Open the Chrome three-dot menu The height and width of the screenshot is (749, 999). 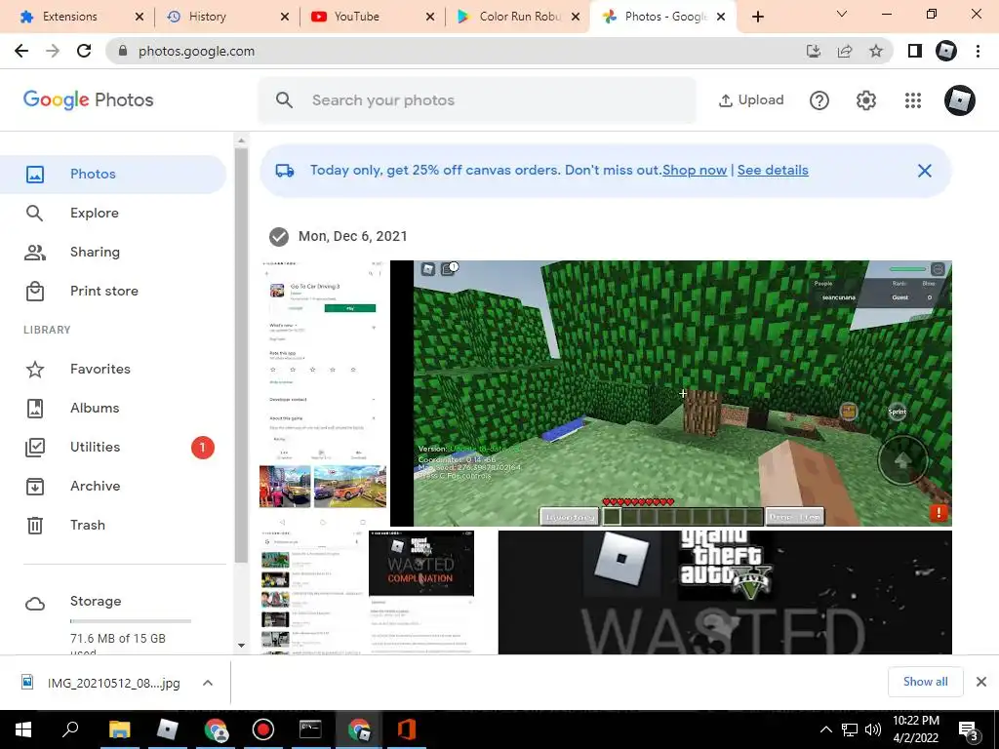click(x=978, y=51)
